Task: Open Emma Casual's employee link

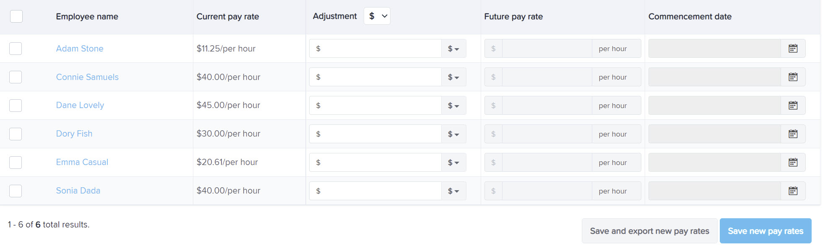Action: 82,162
